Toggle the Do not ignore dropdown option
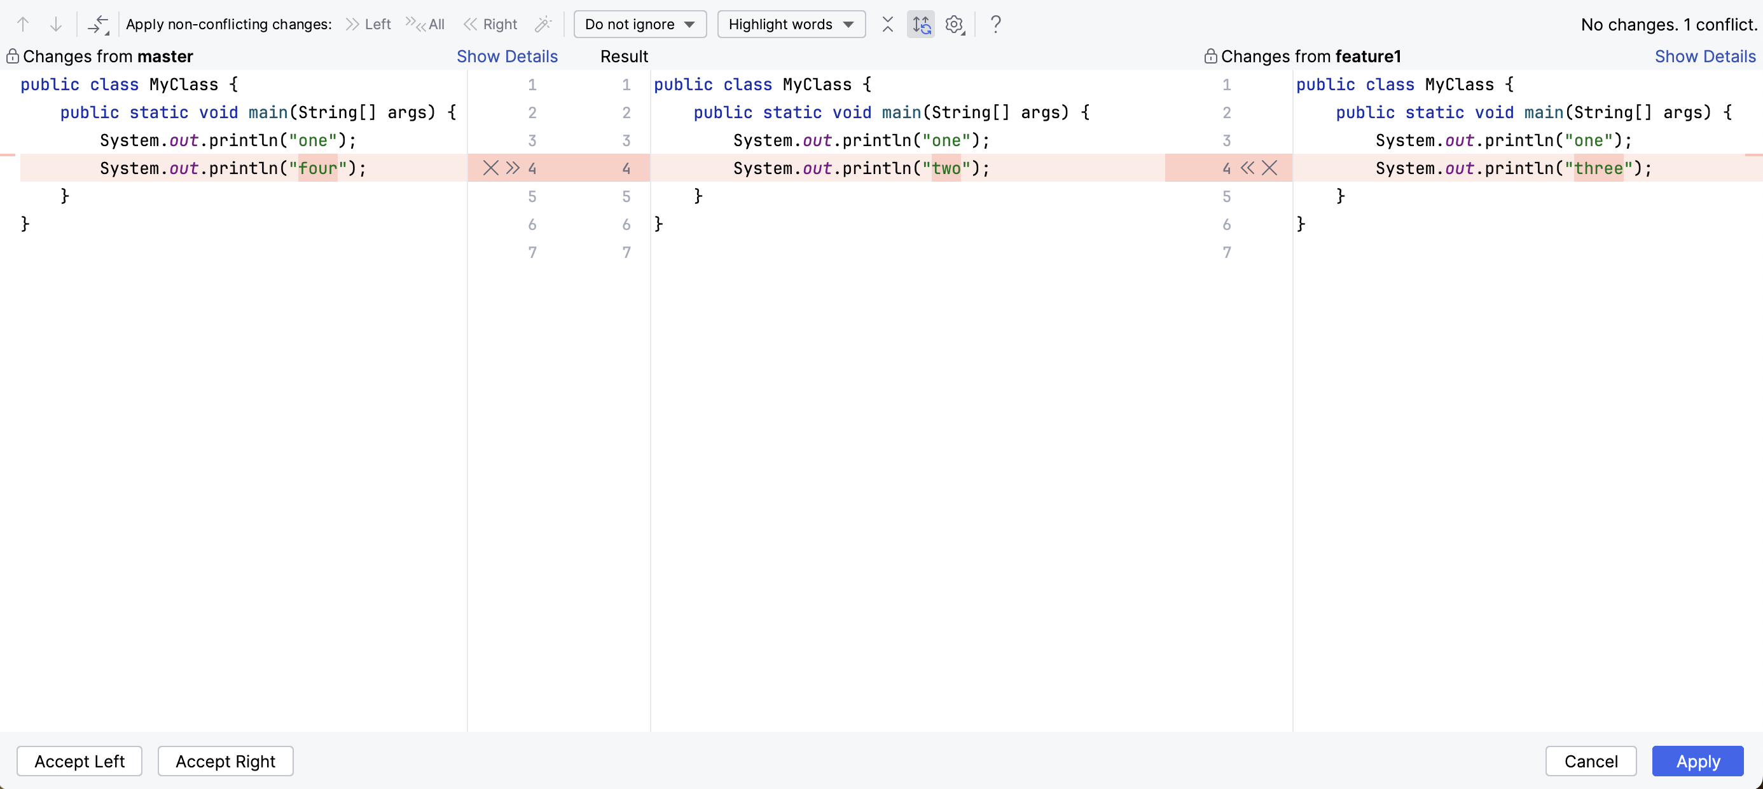 (635, 24)
